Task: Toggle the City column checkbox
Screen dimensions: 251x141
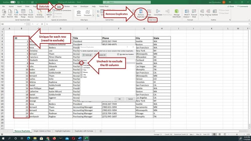Action: click(81, 75)
